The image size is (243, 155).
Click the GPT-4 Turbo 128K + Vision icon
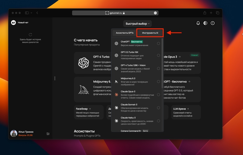117,68
